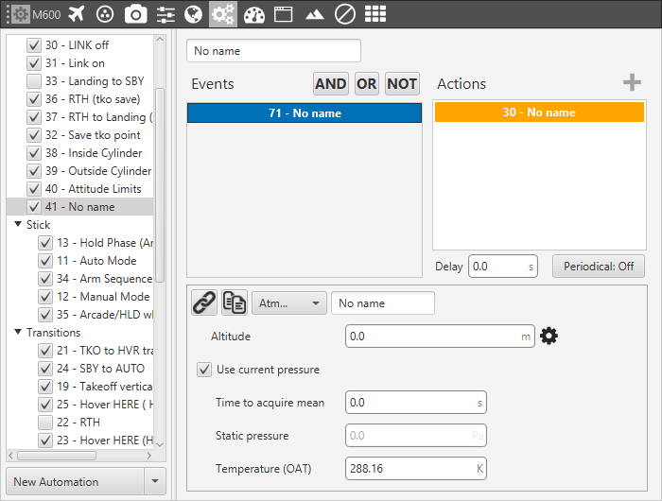Click the NOT operator button
This screenshot has height=501, width=662.
(x=402, y=83)
